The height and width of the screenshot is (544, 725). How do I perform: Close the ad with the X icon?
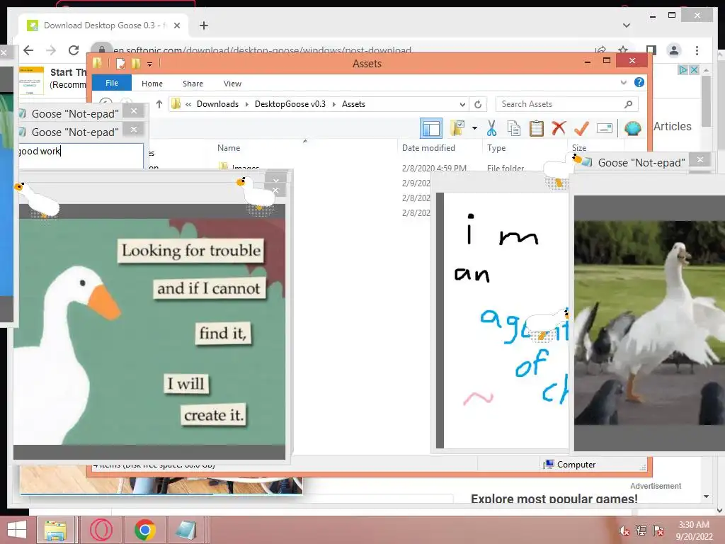[x=694, y=70]
